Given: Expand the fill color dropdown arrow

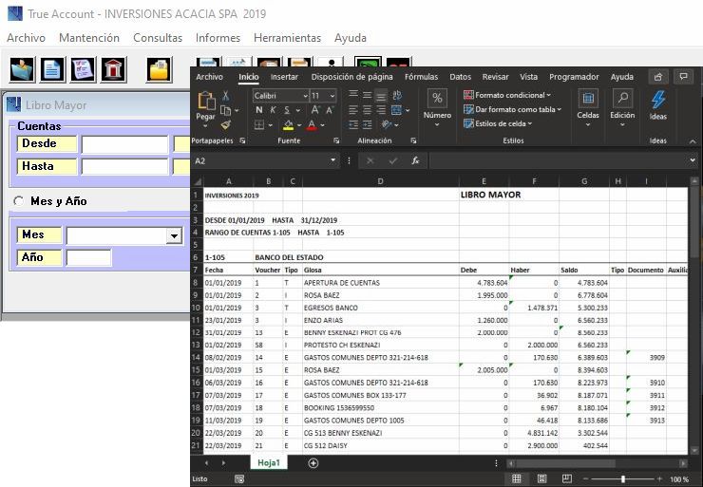Looking at the screenshot, I should 299,125.
